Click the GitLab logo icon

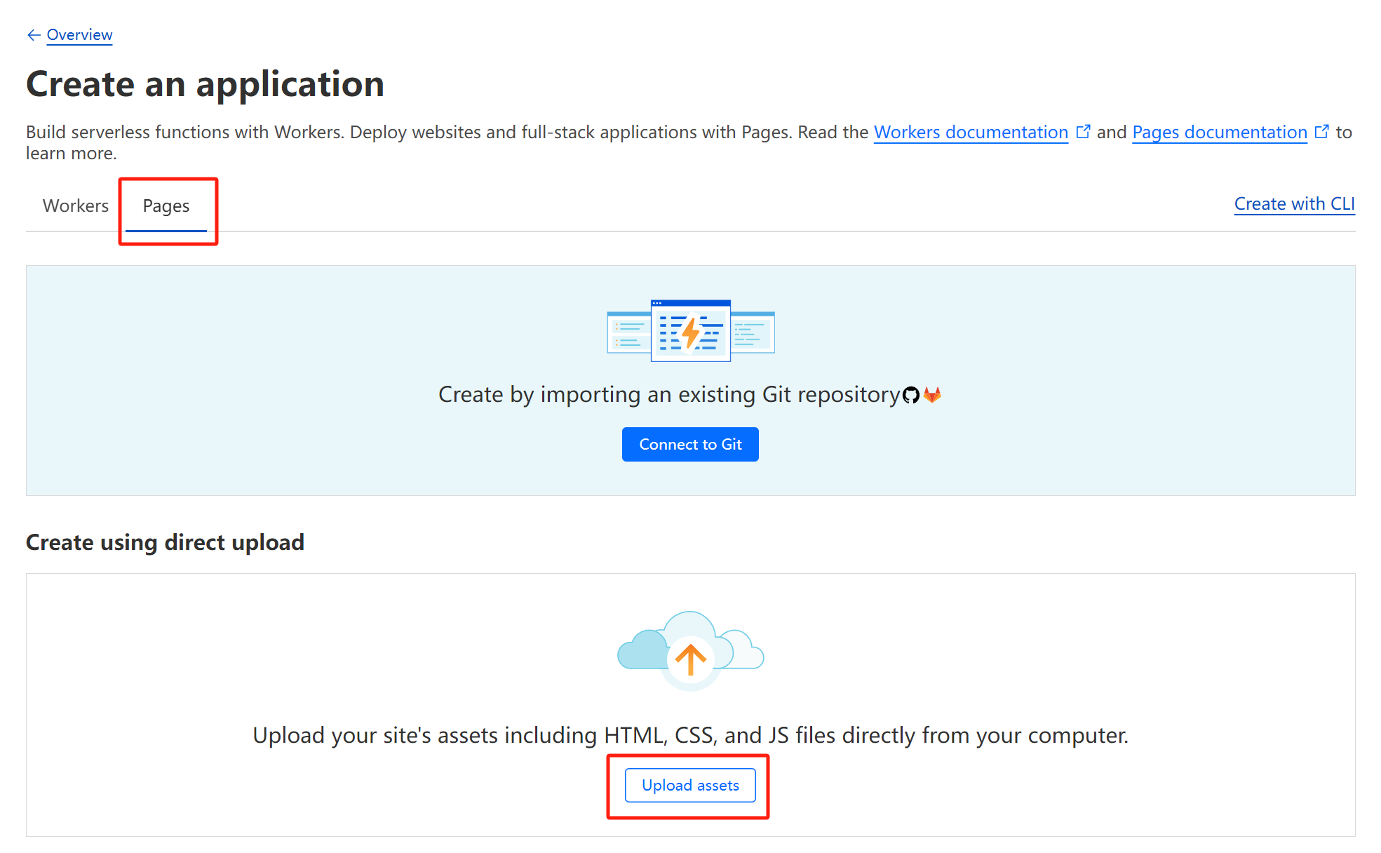[x=933, y=394]
